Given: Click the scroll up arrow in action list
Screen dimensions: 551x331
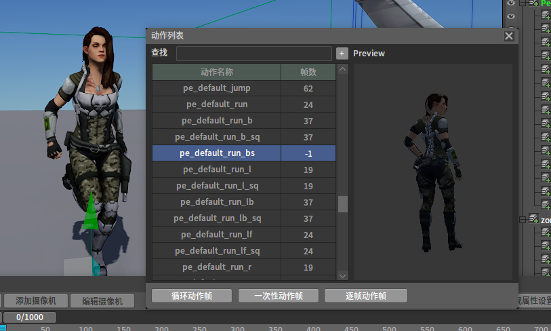Looking at the screenshot, I should point(342,69).
